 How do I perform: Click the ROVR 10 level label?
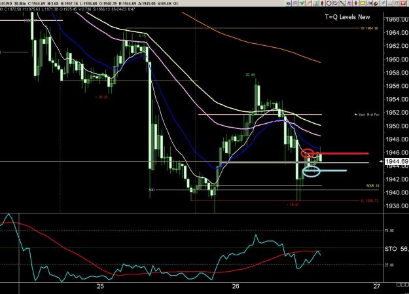373,186
